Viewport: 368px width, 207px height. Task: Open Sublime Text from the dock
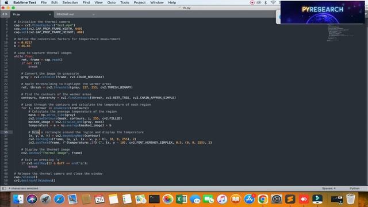[x=290, y=200]
